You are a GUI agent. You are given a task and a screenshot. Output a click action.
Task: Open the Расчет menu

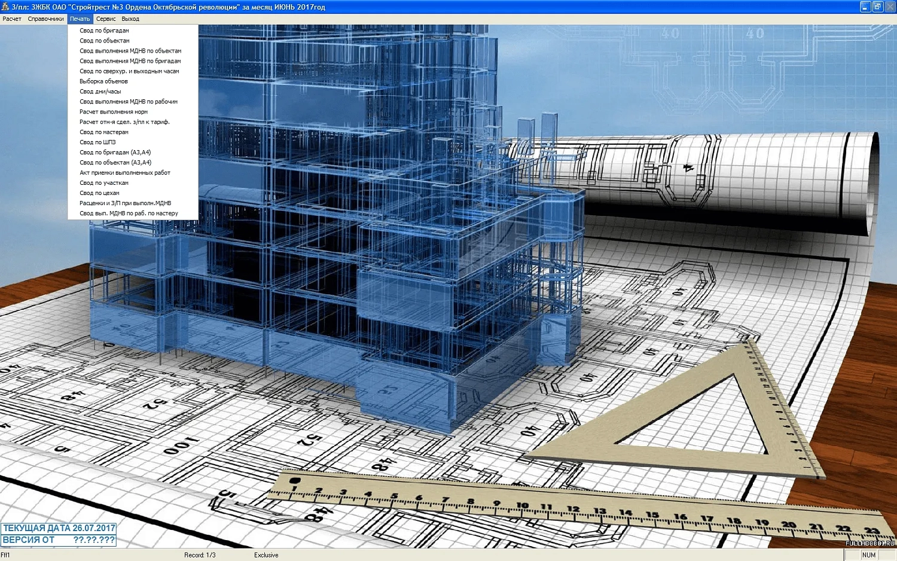12,19
